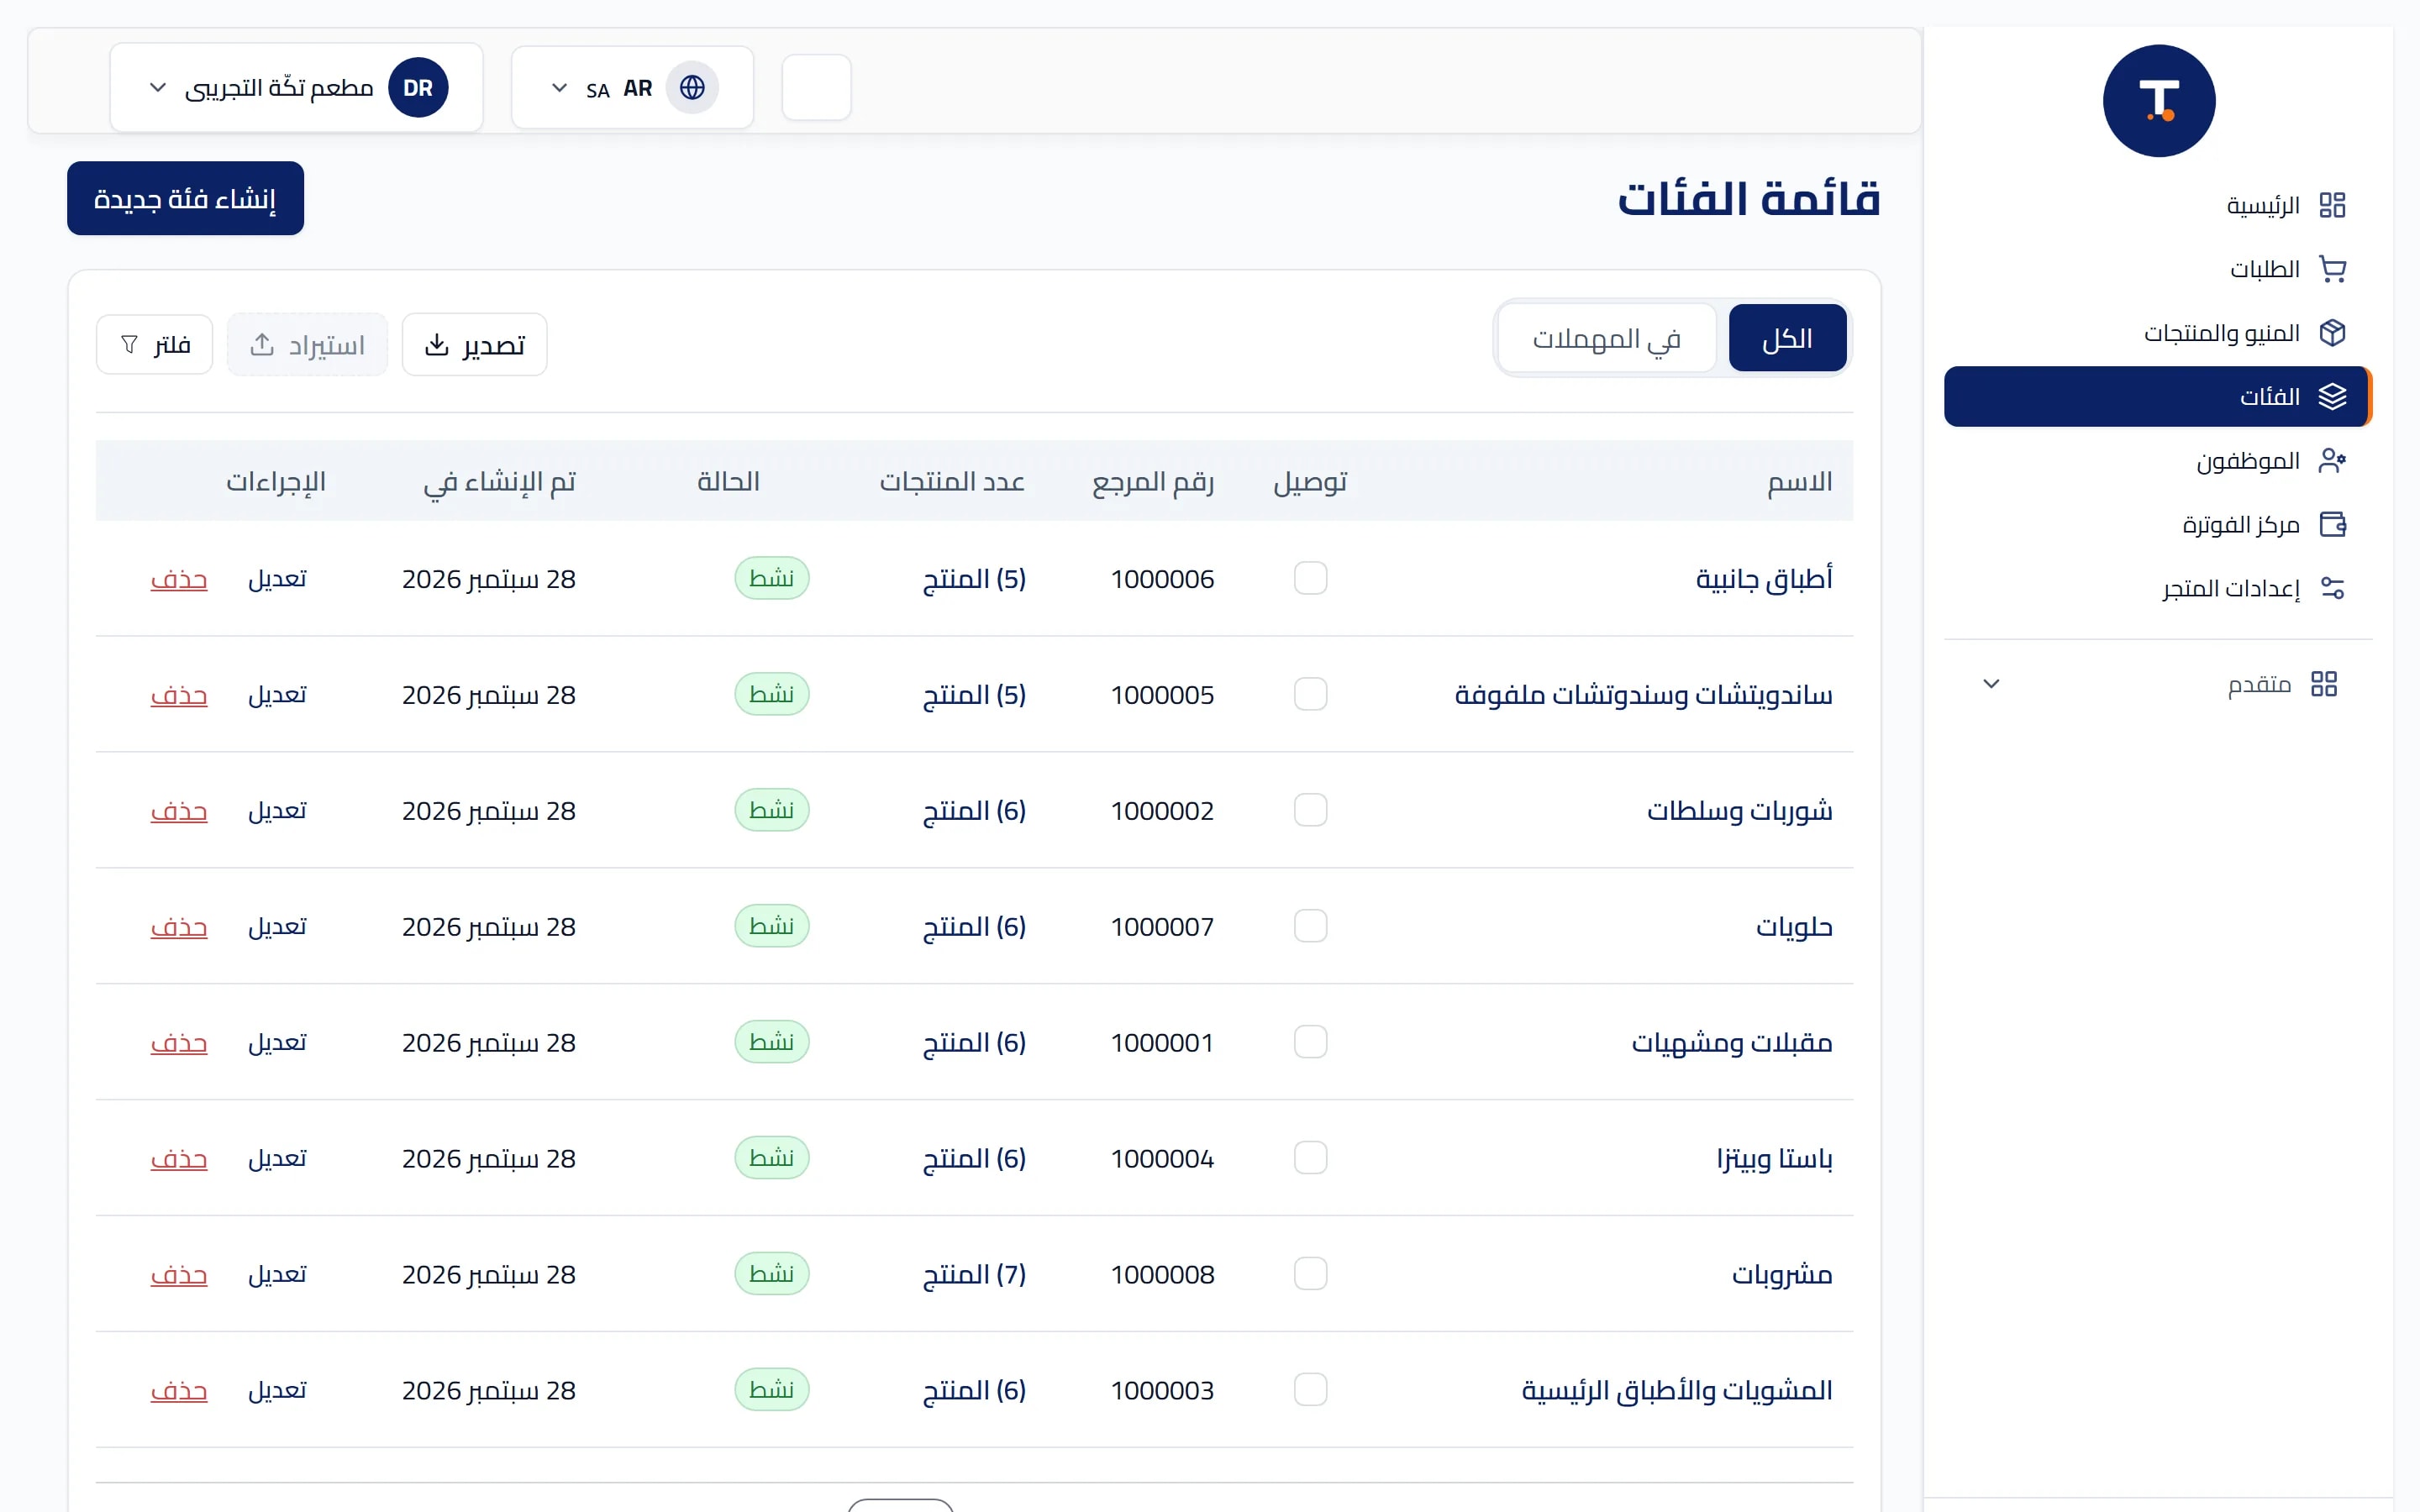This screenshot has width=2420, height=1512.
Task: Toggle delivery checkbox for باستا وبيتزا
Action: tap(1310, 1158)
